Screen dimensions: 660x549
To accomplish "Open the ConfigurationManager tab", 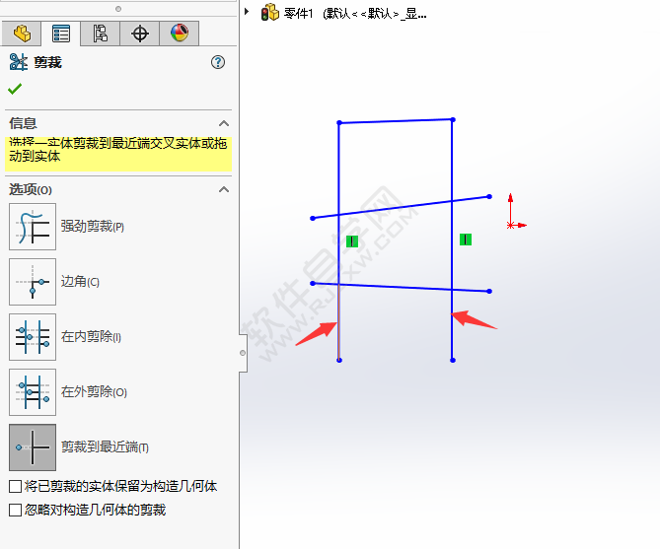I will click(x=101, y=34).
